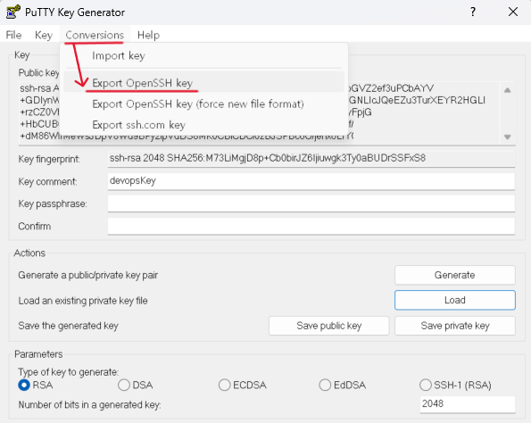
Task: Choose Export ssh.com key
Action: (x=203, y=125)
